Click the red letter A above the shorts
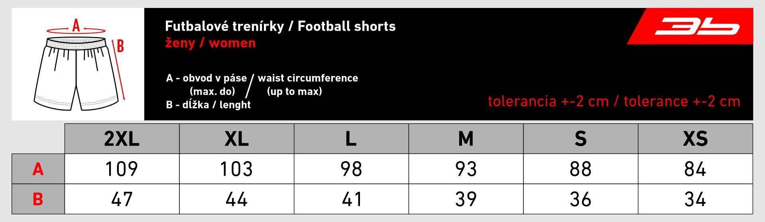 [76, 26]
